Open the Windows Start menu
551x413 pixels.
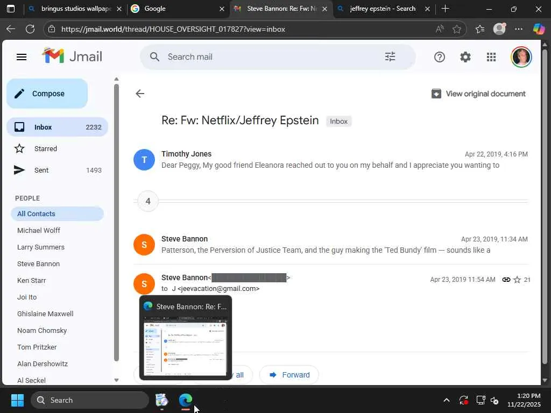pos(17,400)
